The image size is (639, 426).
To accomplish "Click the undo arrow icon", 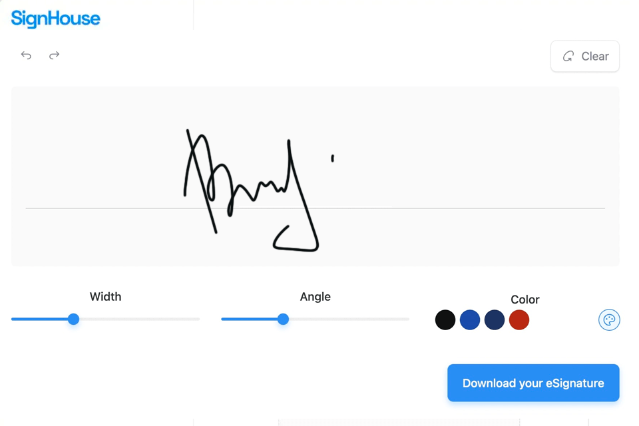I will [26, 55].
